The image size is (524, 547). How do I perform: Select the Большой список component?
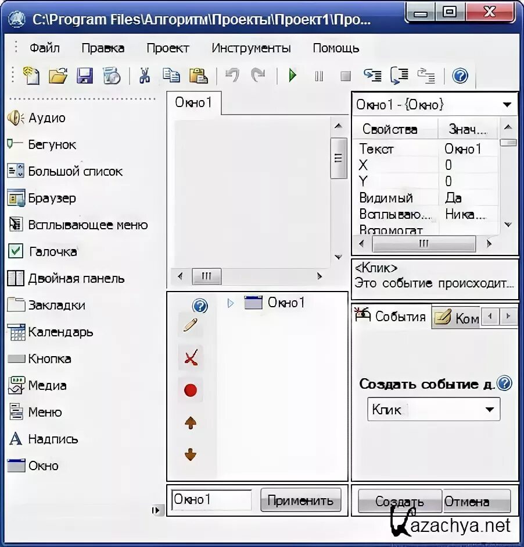(64, 171)
